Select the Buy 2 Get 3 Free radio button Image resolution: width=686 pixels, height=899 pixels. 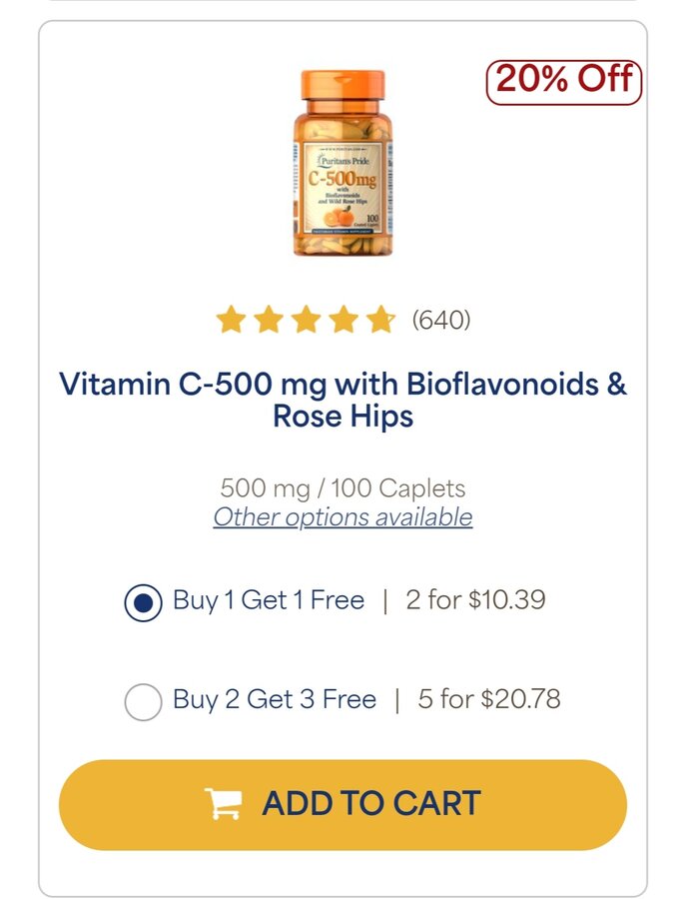143,701
